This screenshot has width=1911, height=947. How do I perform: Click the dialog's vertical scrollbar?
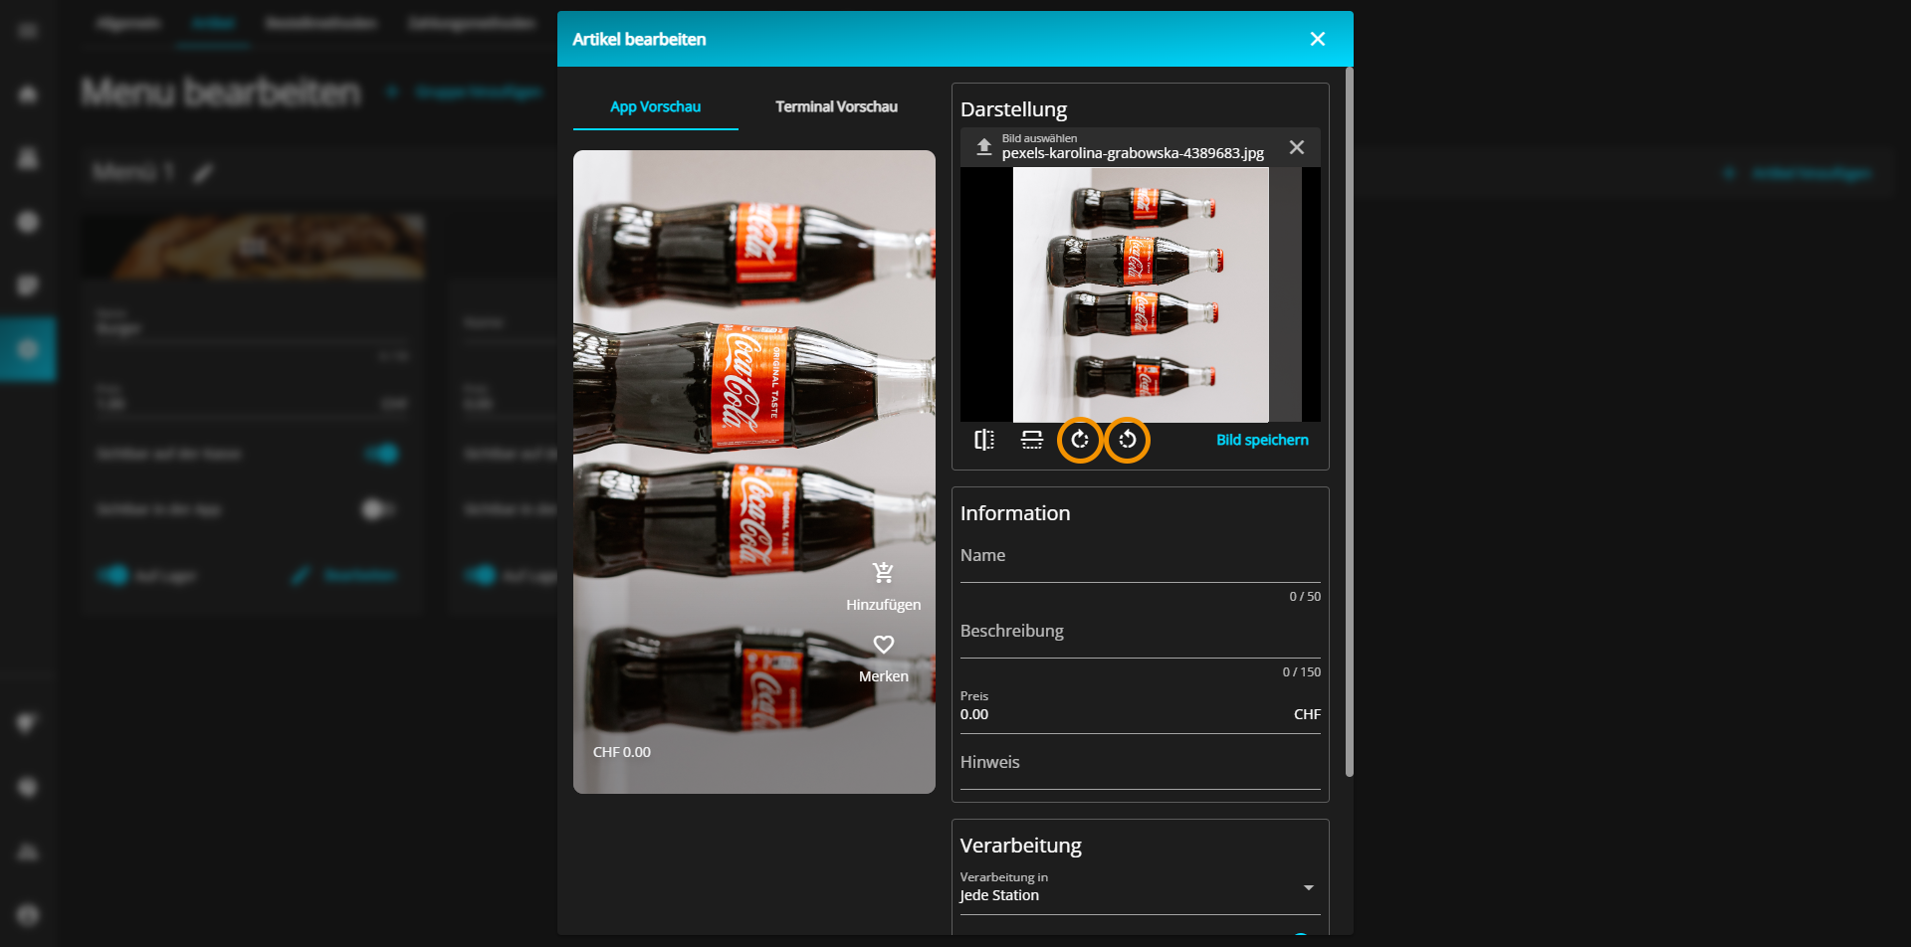click(x=1350, y=422)
